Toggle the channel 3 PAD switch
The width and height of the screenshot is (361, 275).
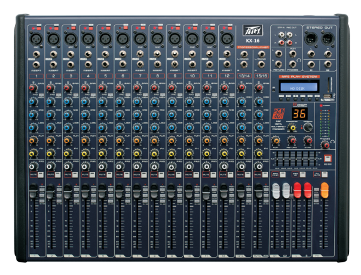coord(76,95)
